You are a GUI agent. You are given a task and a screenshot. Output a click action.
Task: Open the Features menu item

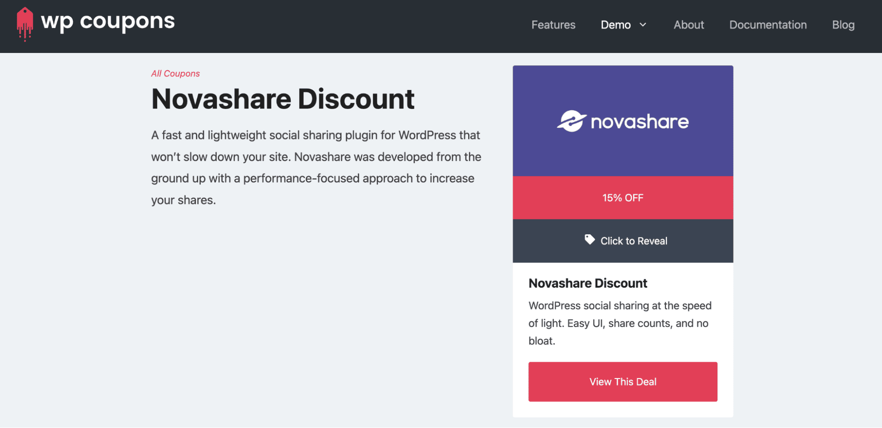(x=553, y=25)
